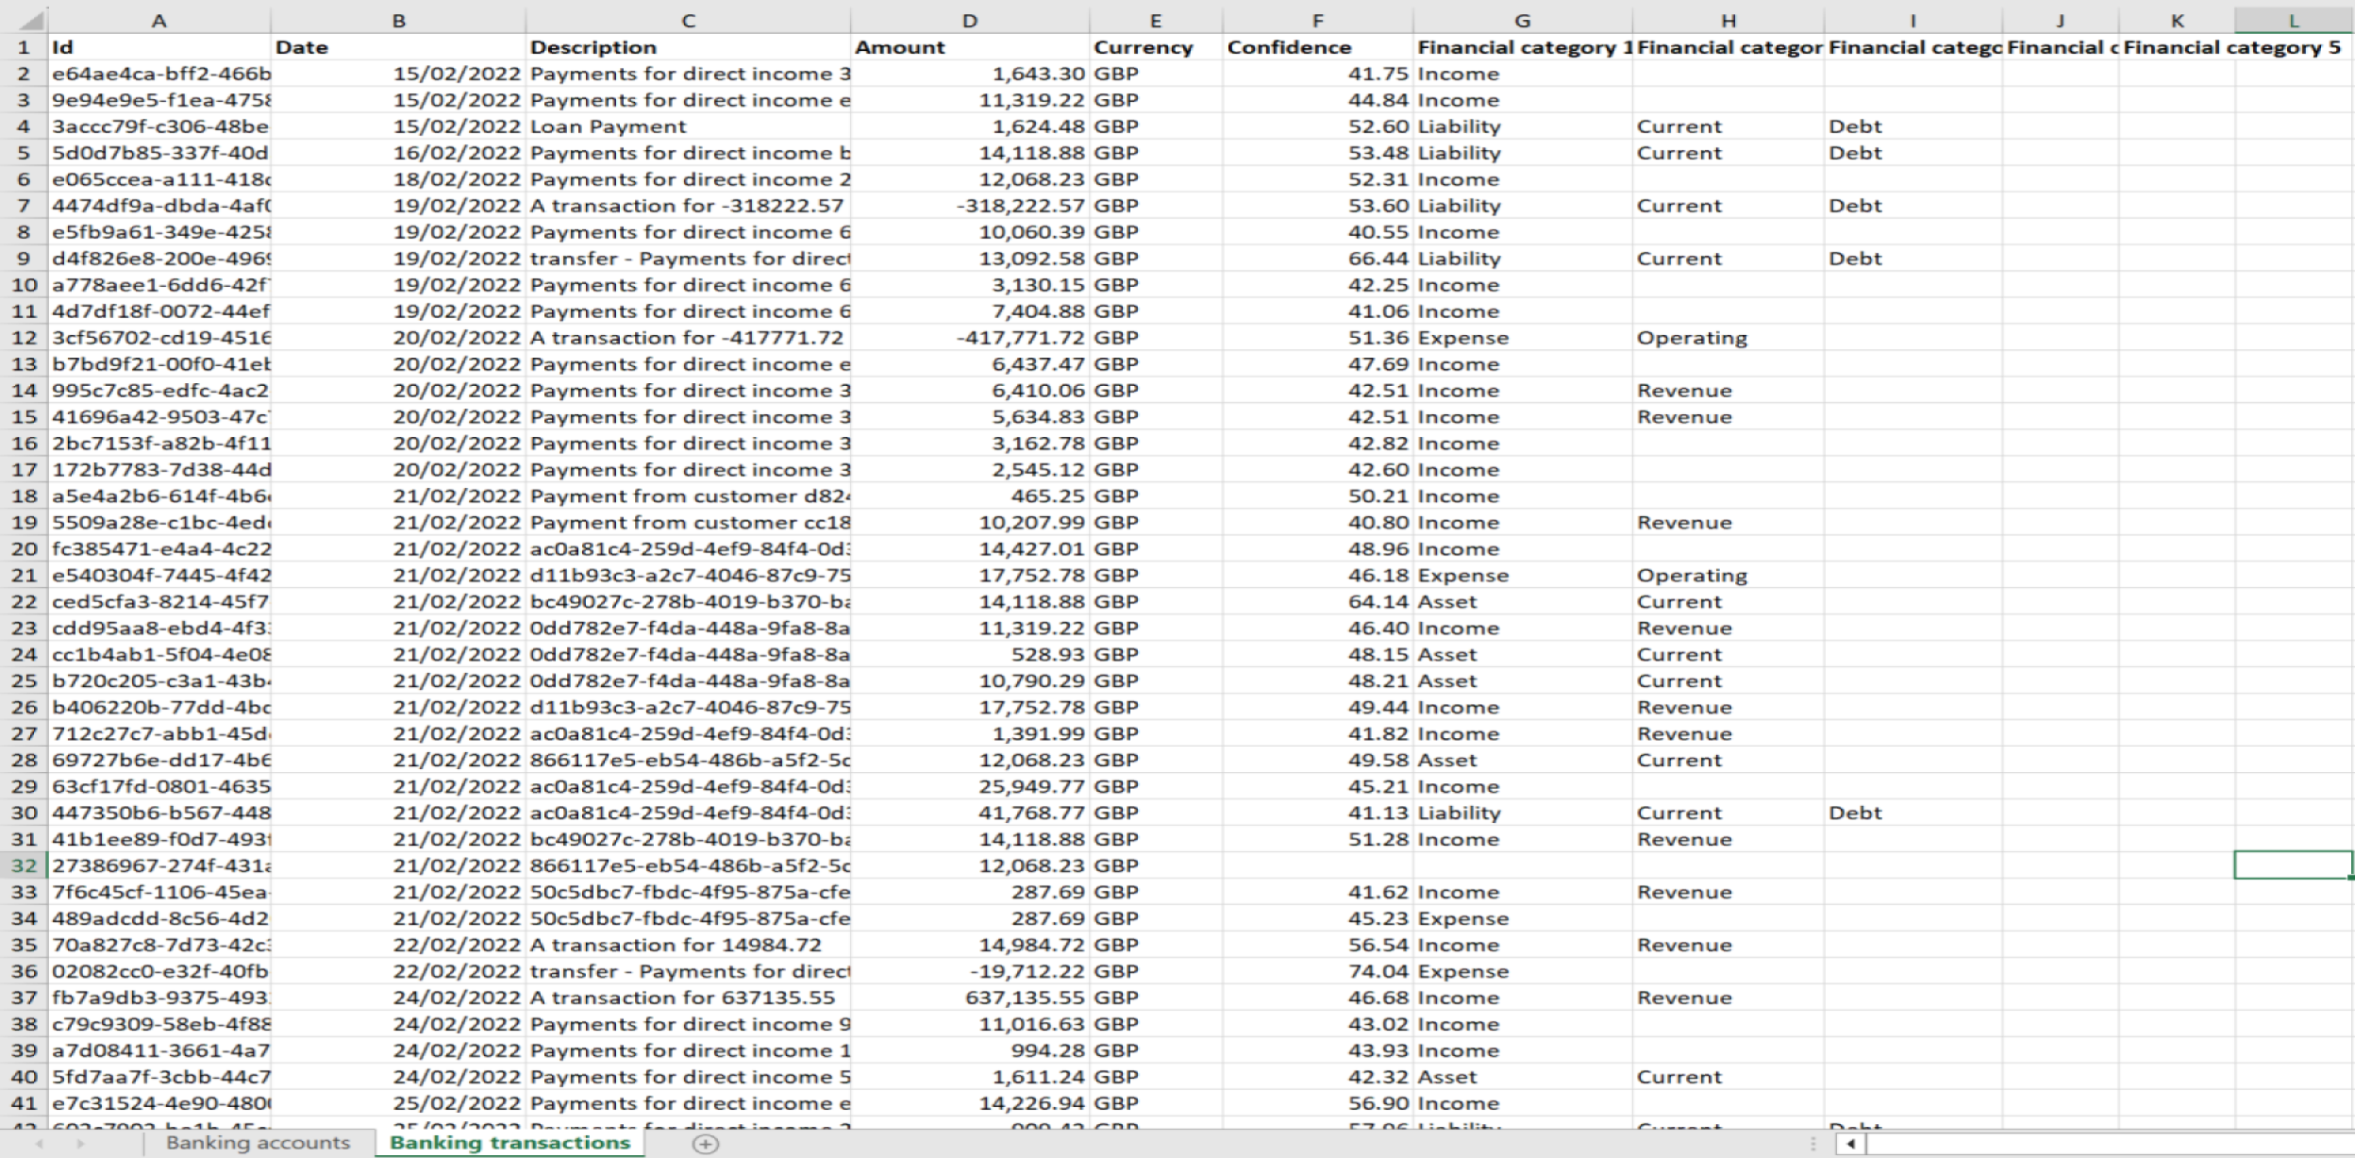This screenshot has width=2355, height=1158.
Task: Select Asset cell in row 22
Action: pyautogui.click(x=1523, y=601)
